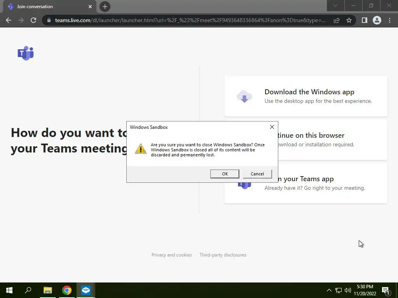This screenshot has width=398, height=298.
Task: View site information lock icon
Action: point(49,20)
